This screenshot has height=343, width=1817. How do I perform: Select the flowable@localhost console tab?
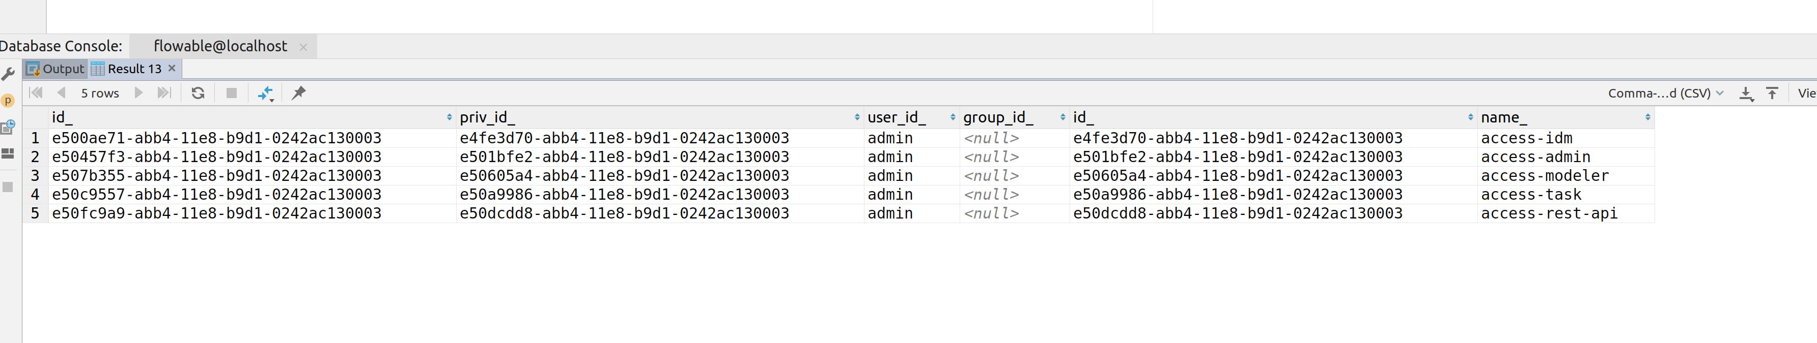click(220, 46)
